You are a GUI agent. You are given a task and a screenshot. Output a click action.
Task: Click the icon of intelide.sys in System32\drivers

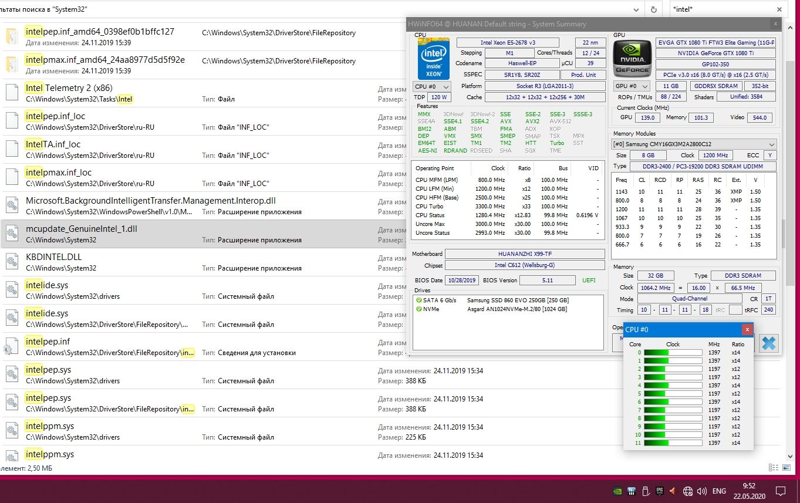point(12,290)
